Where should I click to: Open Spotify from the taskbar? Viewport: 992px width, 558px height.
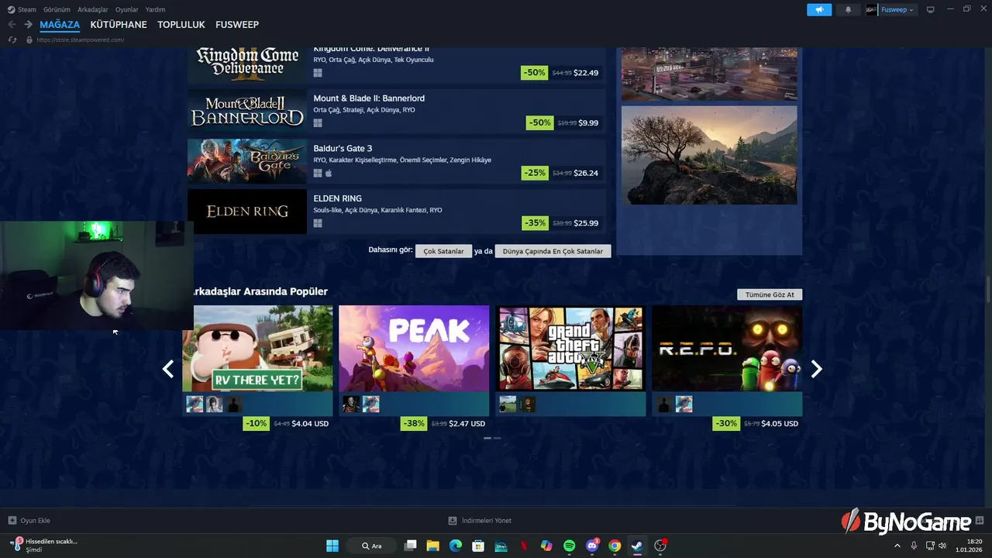pos(569,546)
